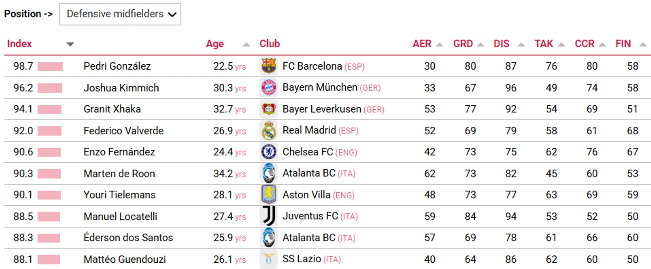Click the FC Barcelona club crest icon
The height and width of the screenshot is (269, 651).
tap(268, 66)
